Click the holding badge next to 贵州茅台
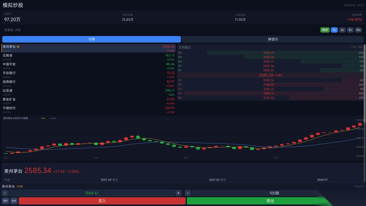Image resolution: width=366 pixels, height=206 pixels. [x=18, y=47]
